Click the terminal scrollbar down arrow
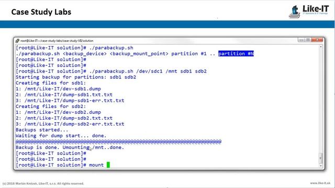Screen dimensions: 335x188 [x=320, y=166]
